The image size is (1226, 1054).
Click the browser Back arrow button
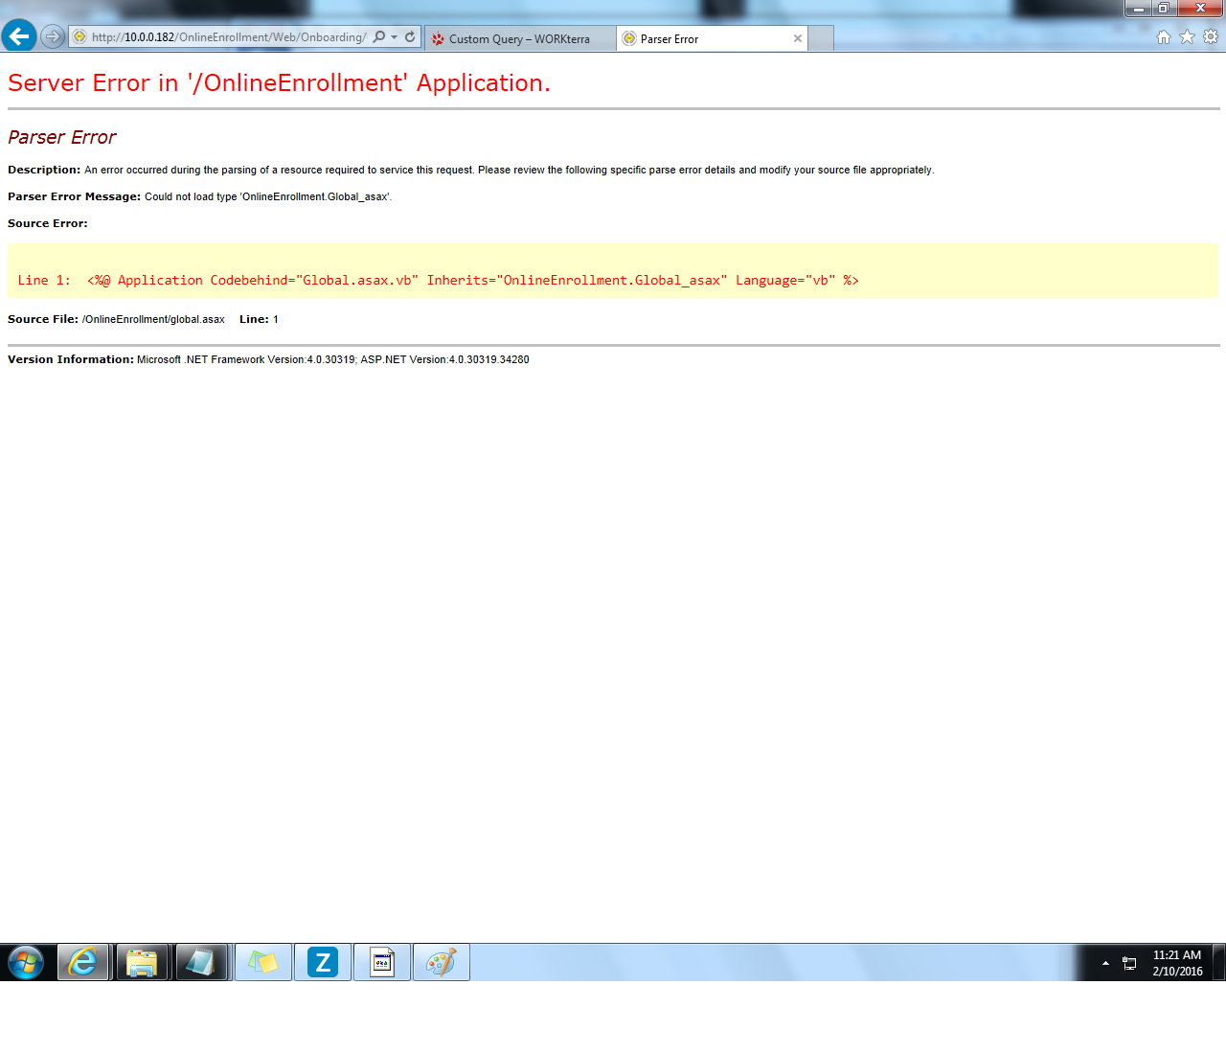click(19, 36)
